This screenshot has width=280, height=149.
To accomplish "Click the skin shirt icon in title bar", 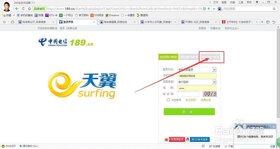I will click(x=257, y=2).
